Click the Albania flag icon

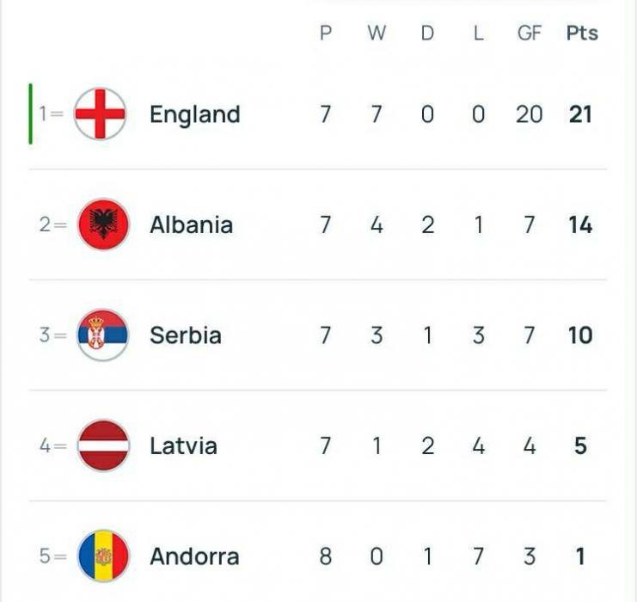coord(103,224)
